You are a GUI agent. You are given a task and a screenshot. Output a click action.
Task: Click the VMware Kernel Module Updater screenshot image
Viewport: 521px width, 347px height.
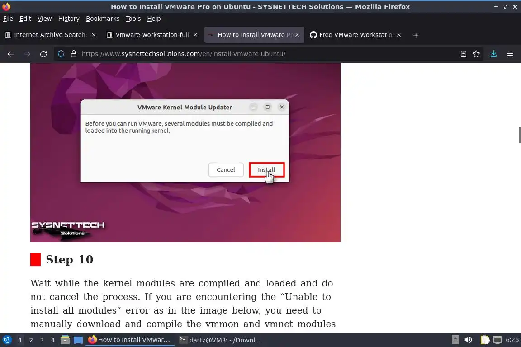click(x=185, y=152)
